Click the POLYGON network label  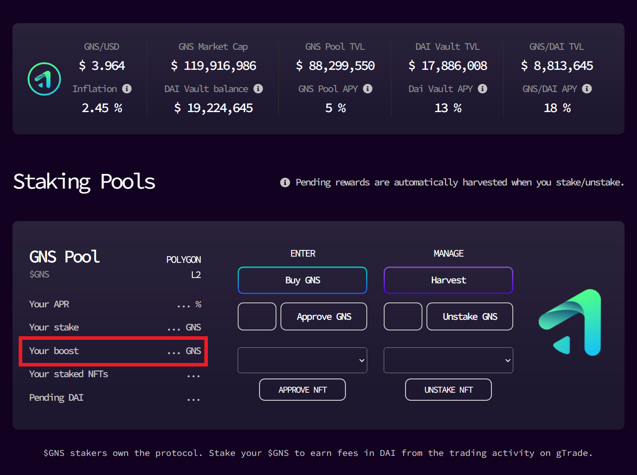click(184, 260)
